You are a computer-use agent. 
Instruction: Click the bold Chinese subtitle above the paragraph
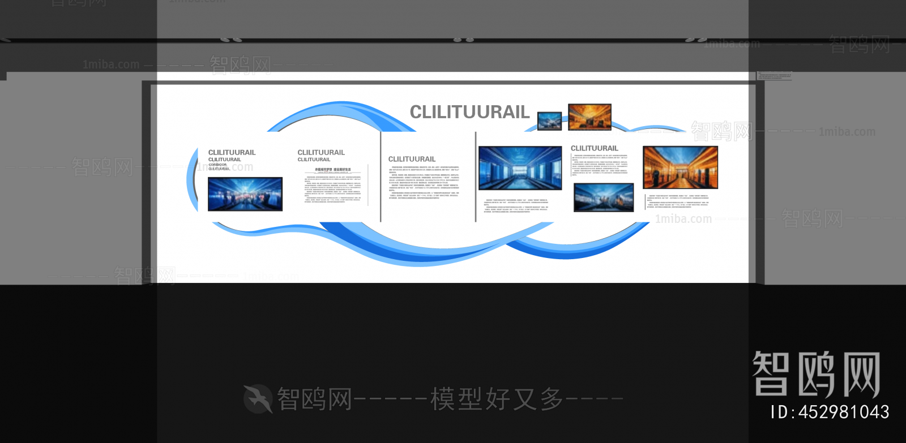[x=333, y=169]
